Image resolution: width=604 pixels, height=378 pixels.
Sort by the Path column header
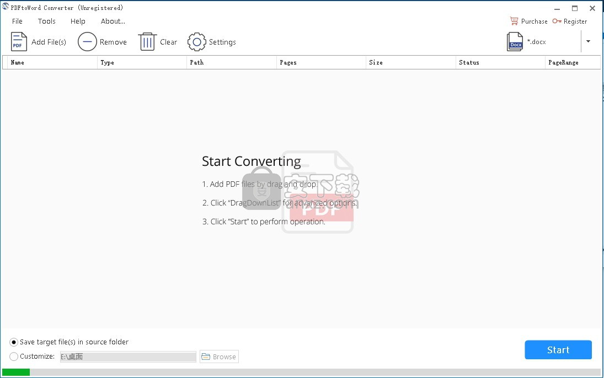tap(232, 62)
